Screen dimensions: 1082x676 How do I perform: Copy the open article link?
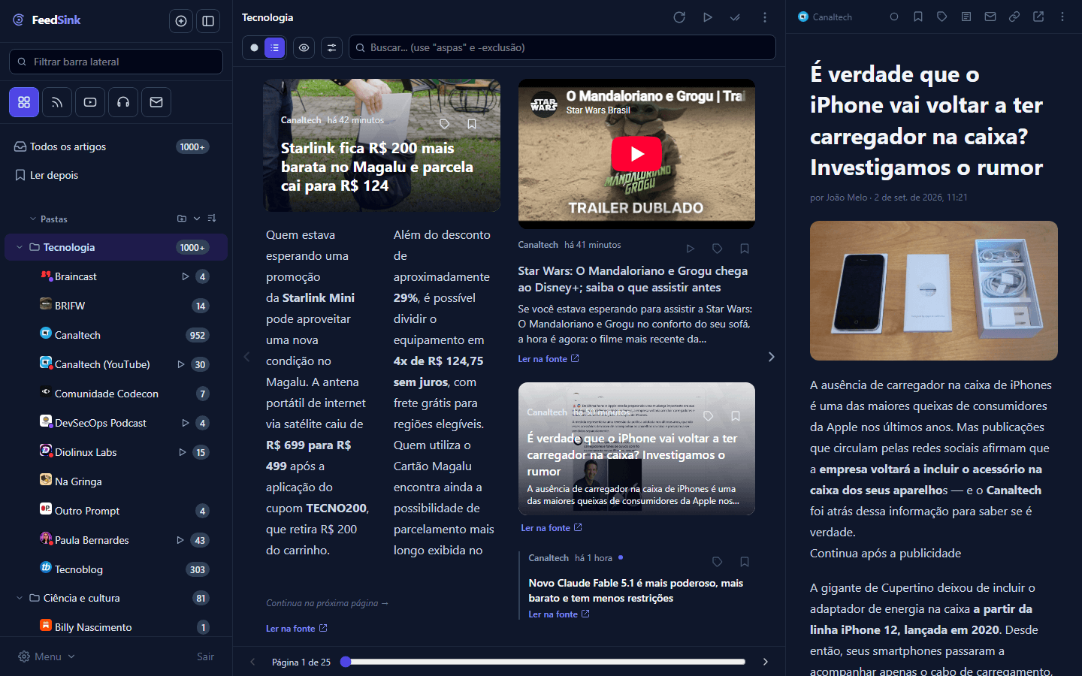[1014, 17]
